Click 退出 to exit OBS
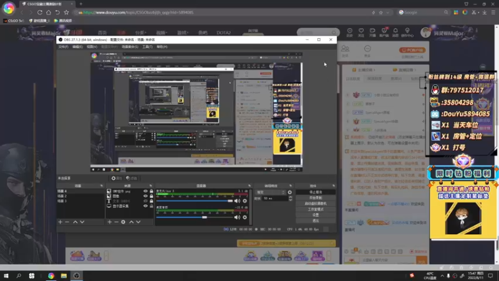 coord(316,220)
